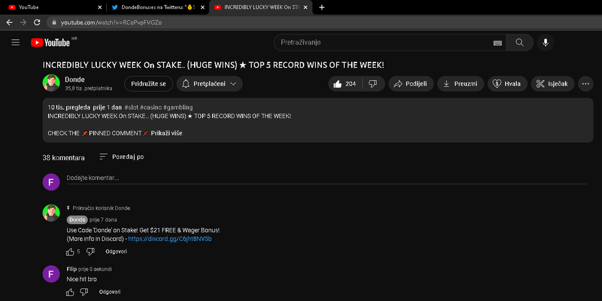Reload the page with refresh icon
Screen dimensions: 602x301
tap(37, 23)
